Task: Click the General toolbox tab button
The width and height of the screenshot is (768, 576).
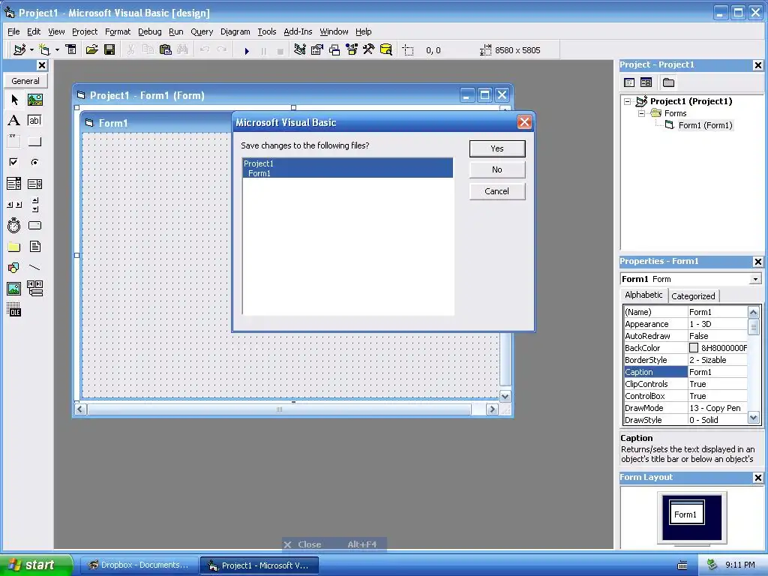Action: point(25,81)
